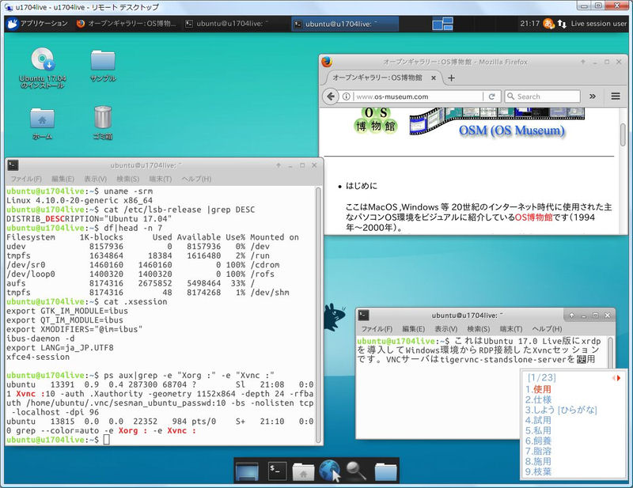Reload the page in Firefox
Screen dimensions: 633x488
(491, 96)
